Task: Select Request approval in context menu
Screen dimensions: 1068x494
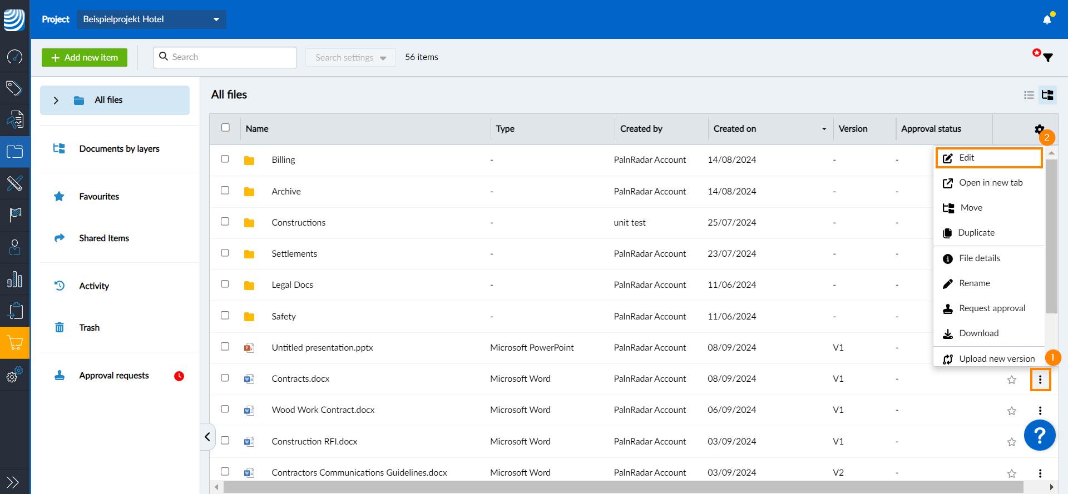Action: (x=991, y=308)
